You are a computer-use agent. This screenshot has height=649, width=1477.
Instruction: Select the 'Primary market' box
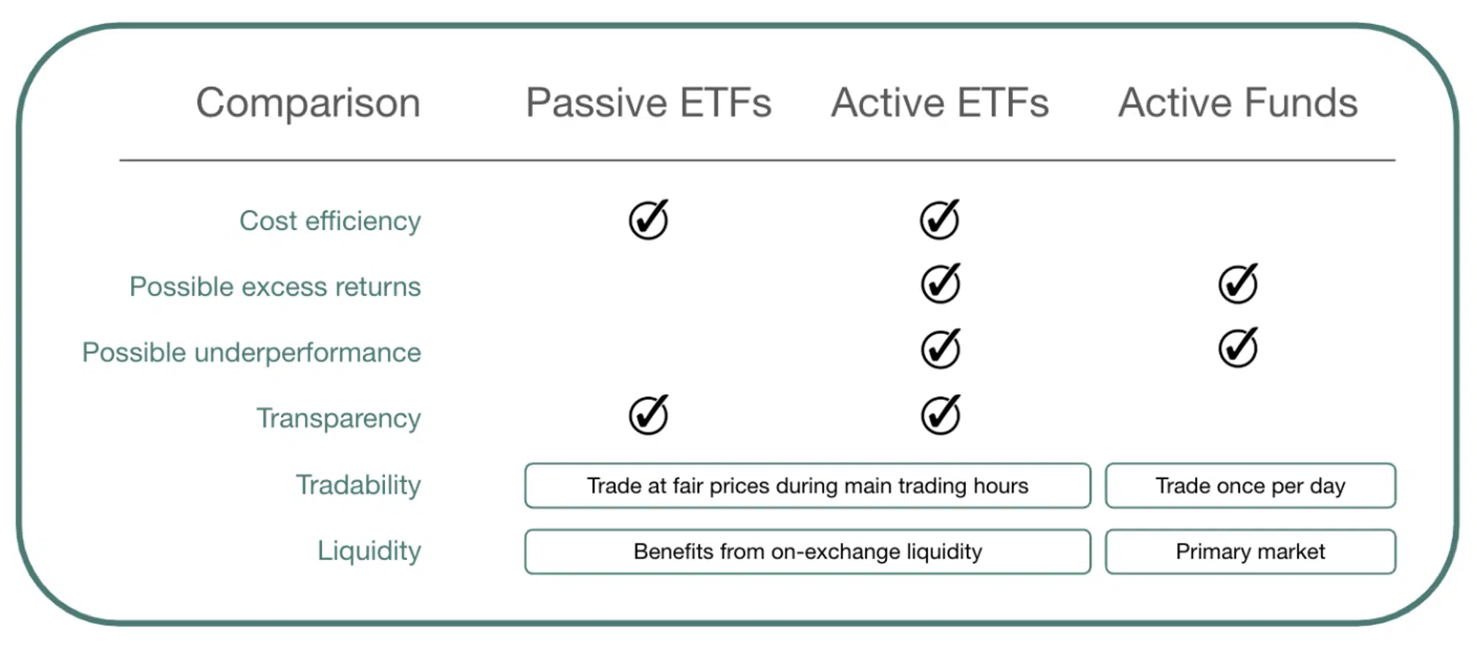pyautogui.click(x=1250, y=552)
